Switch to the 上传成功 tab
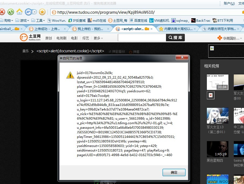 coord(47,29)
